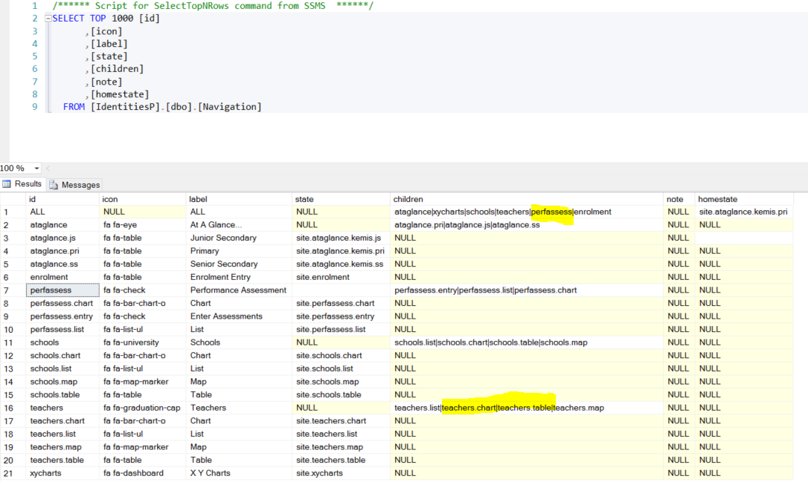
Task: Click the '[homestate]' text in the query
Action: (x=119, y=94)
